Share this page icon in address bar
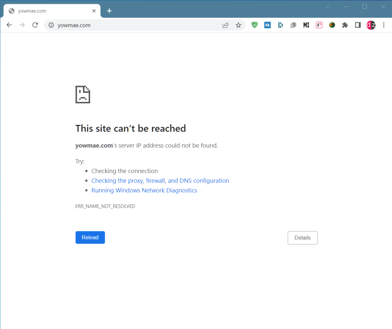This screenshot has height=329, width=392. click(x=225, y=25)
